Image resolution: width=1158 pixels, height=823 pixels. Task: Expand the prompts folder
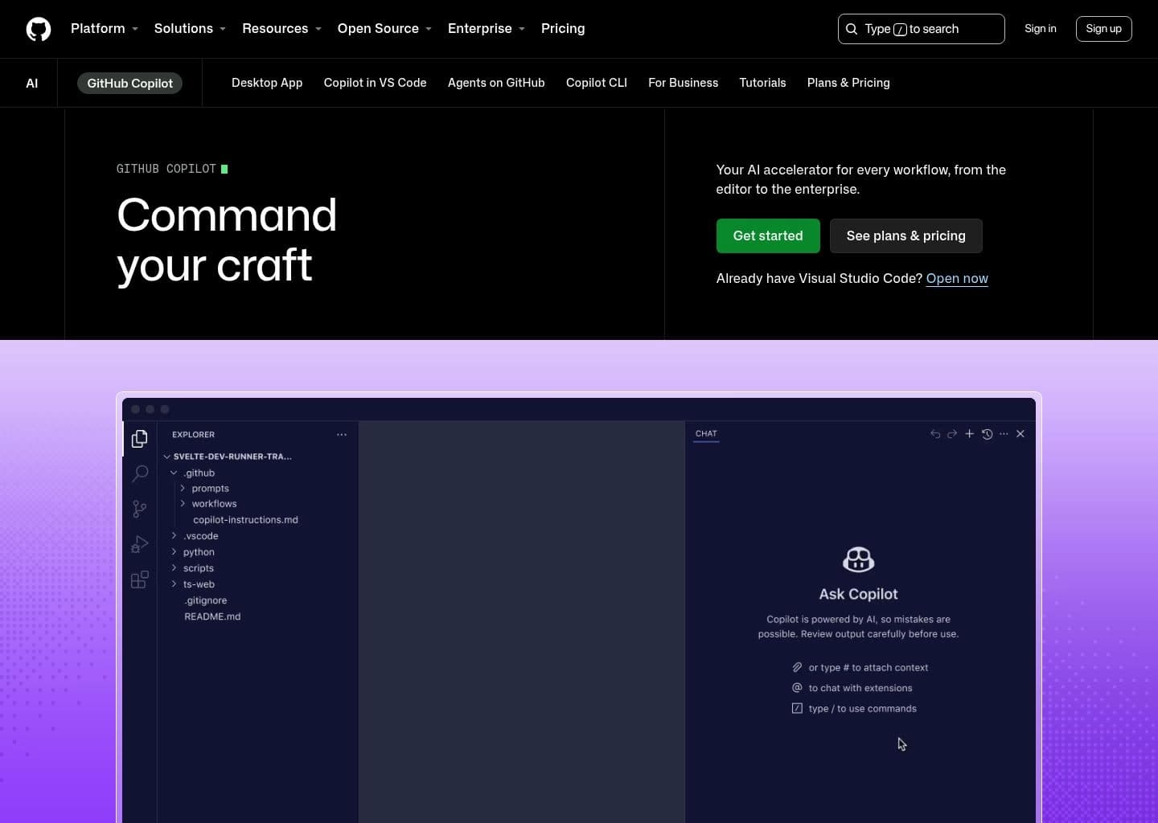pos(183,489)
